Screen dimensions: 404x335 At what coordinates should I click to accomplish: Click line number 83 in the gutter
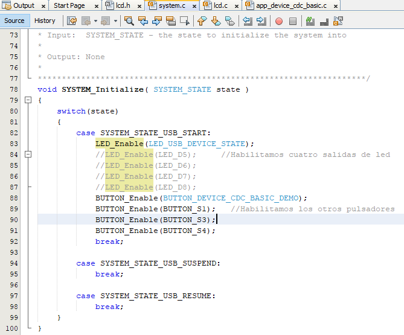pyautogui.click(x=14, y=144)
